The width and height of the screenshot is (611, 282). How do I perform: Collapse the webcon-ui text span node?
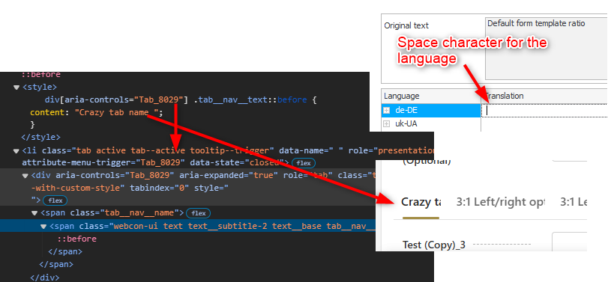[x=43, y=226]
